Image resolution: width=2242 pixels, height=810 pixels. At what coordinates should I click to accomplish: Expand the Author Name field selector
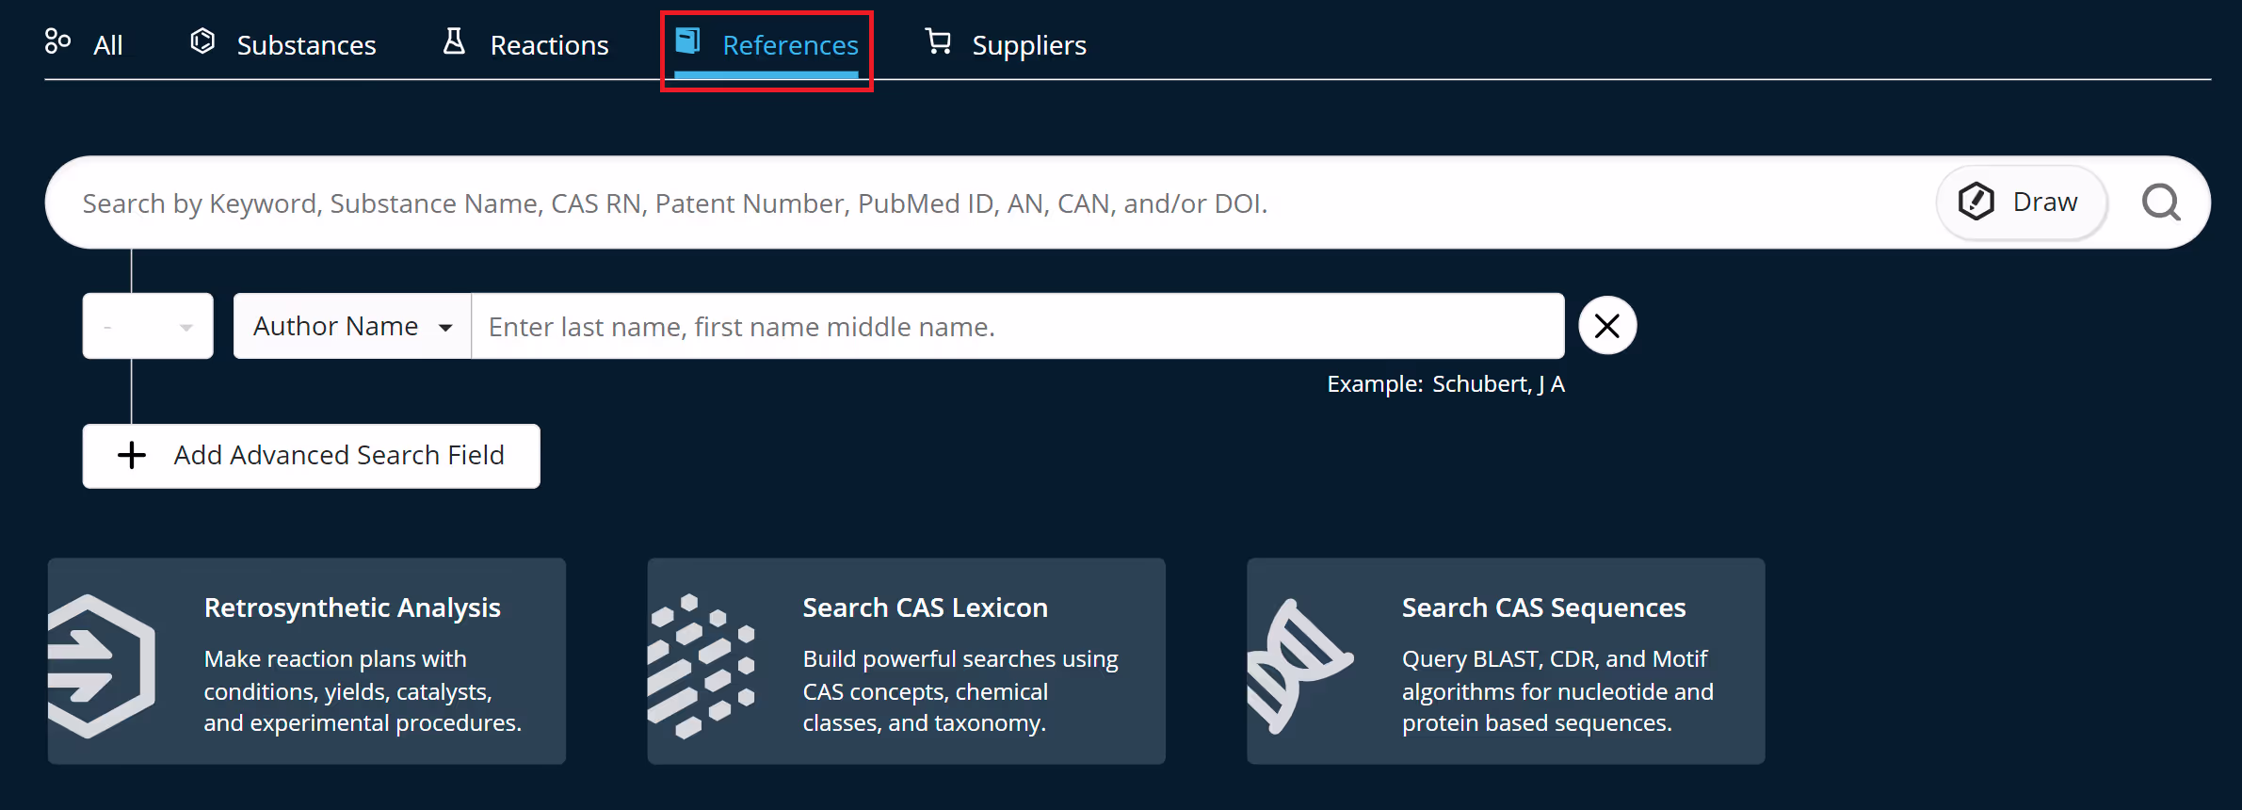pyautogui.click(x=352, y=326)
